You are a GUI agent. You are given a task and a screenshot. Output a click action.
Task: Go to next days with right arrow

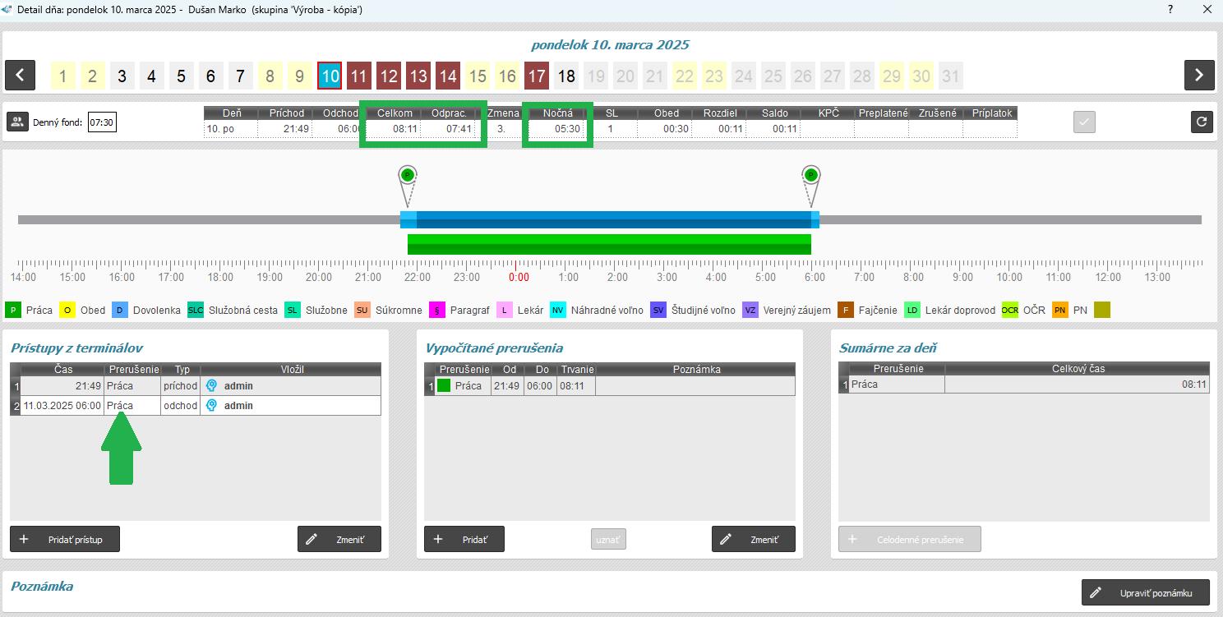(1199, 76)
